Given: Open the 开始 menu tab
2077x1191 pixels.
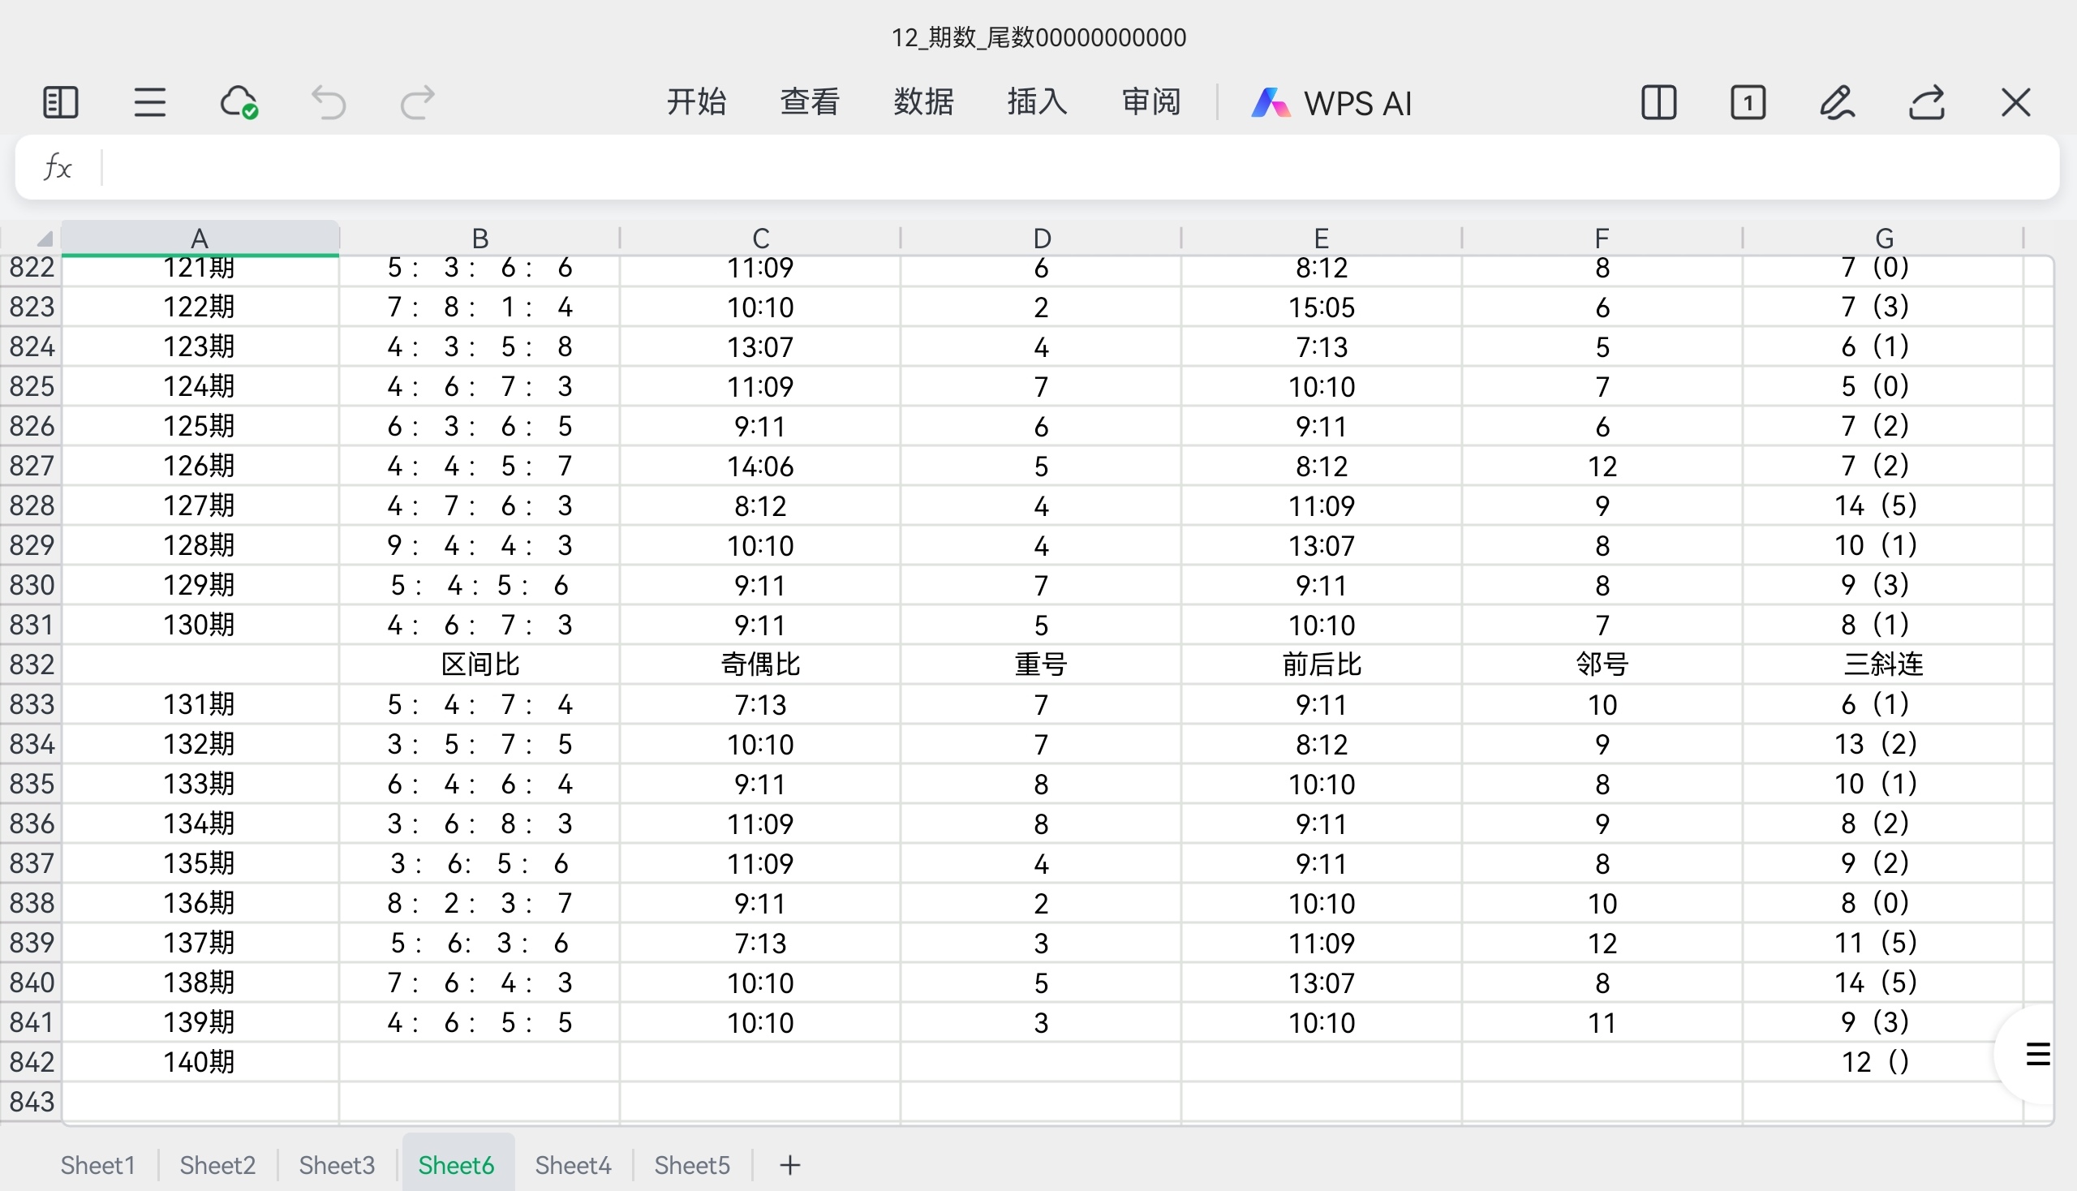Looking at the screenshot, I should (696, 102).
